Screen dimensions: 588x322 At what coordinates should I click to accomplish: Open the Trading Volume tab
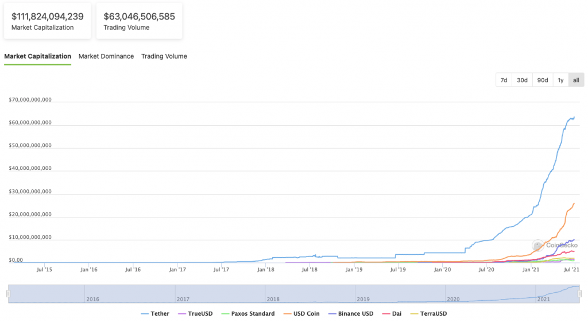pyautogui.click(x=164, y=56)
